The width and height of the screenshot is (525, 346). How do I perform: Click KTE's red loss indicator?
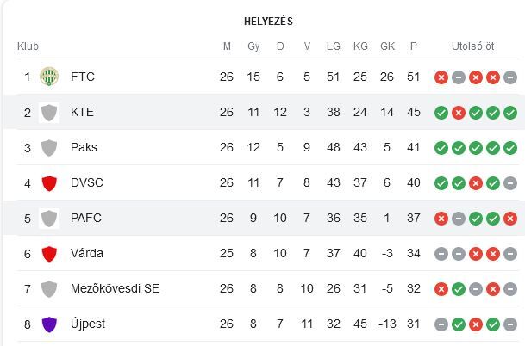click(x=459, y=113)
